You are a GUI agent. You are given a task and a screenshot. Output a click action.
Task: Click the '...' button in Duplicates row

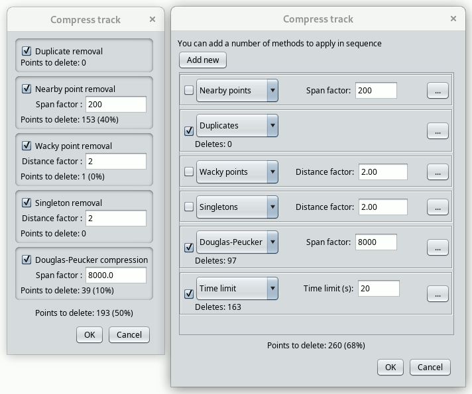coord(437,131)
